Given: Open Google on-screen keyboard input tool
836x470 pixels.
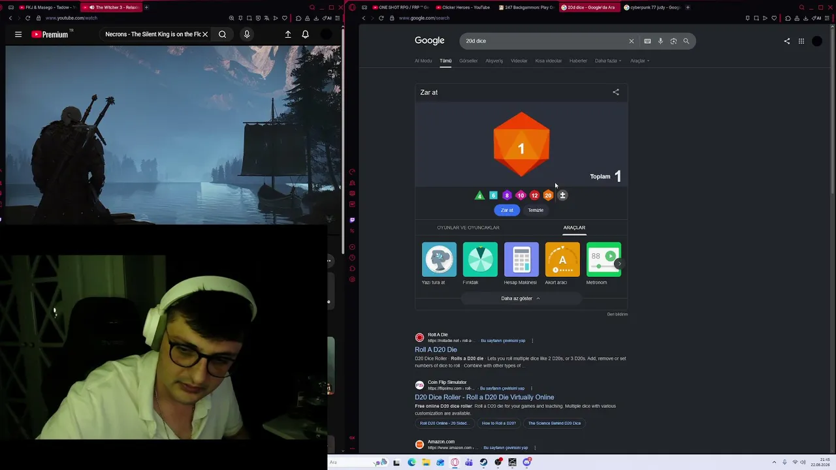Looking at the screenshot, I should pyautogui.click(x=647, y=41).
